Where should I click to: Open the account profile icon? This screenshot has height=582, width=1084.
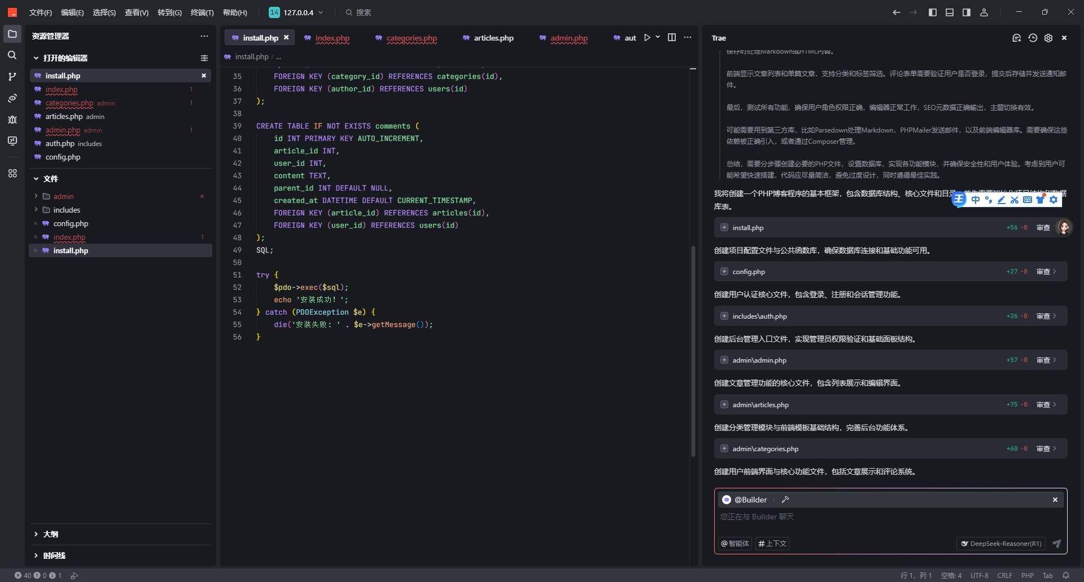[x=984, y=12]
